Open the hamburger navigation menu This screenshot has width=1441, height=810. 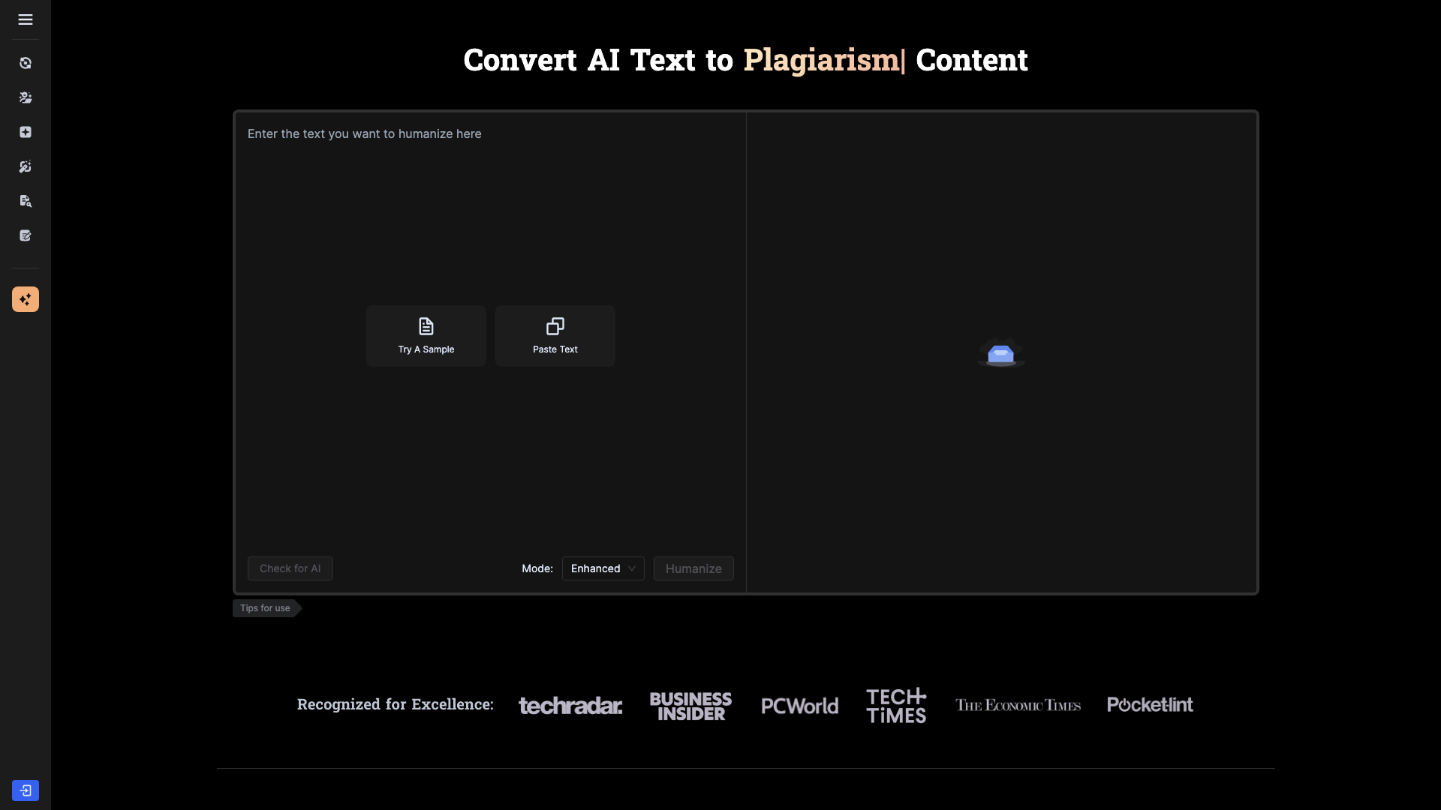coord(25,19)
